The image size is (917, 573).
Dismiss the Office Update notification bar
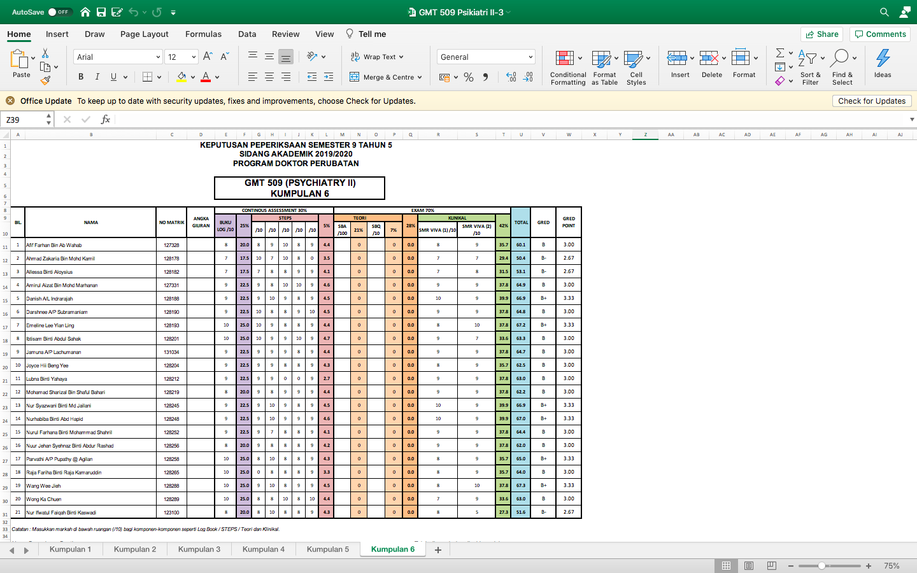(x=10, y=101)
